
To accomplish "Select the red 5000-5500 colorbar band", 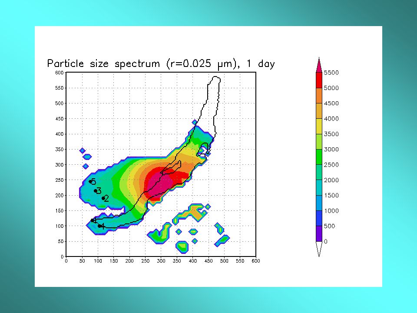I will point(319,80).
